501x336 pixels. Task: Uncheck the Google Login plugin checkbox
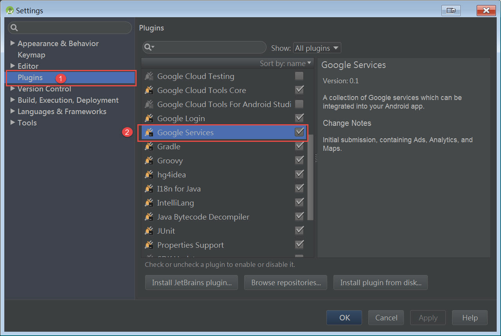tap(299, 118)
